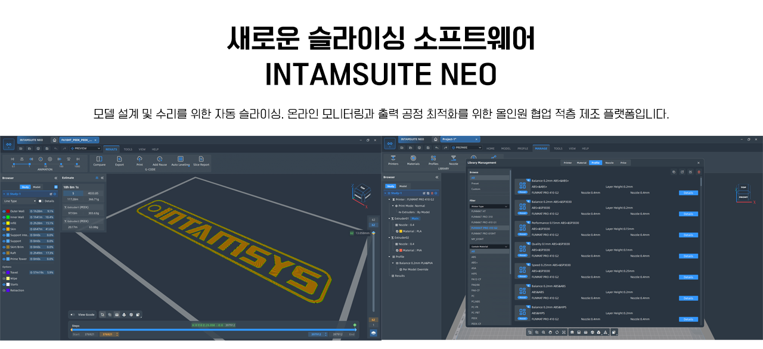Click the Infill yellow color swatch
Image resolution: width=763 pixels, height=349 pixels.
click(x=8, y=223)
